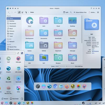Open Trash in Places sidebar
This screenshot has width=105, height=105.
[x=14, y=36]
